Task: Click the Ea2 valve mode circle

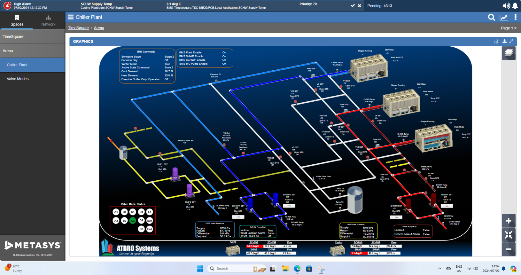Action: coord(150,229)
